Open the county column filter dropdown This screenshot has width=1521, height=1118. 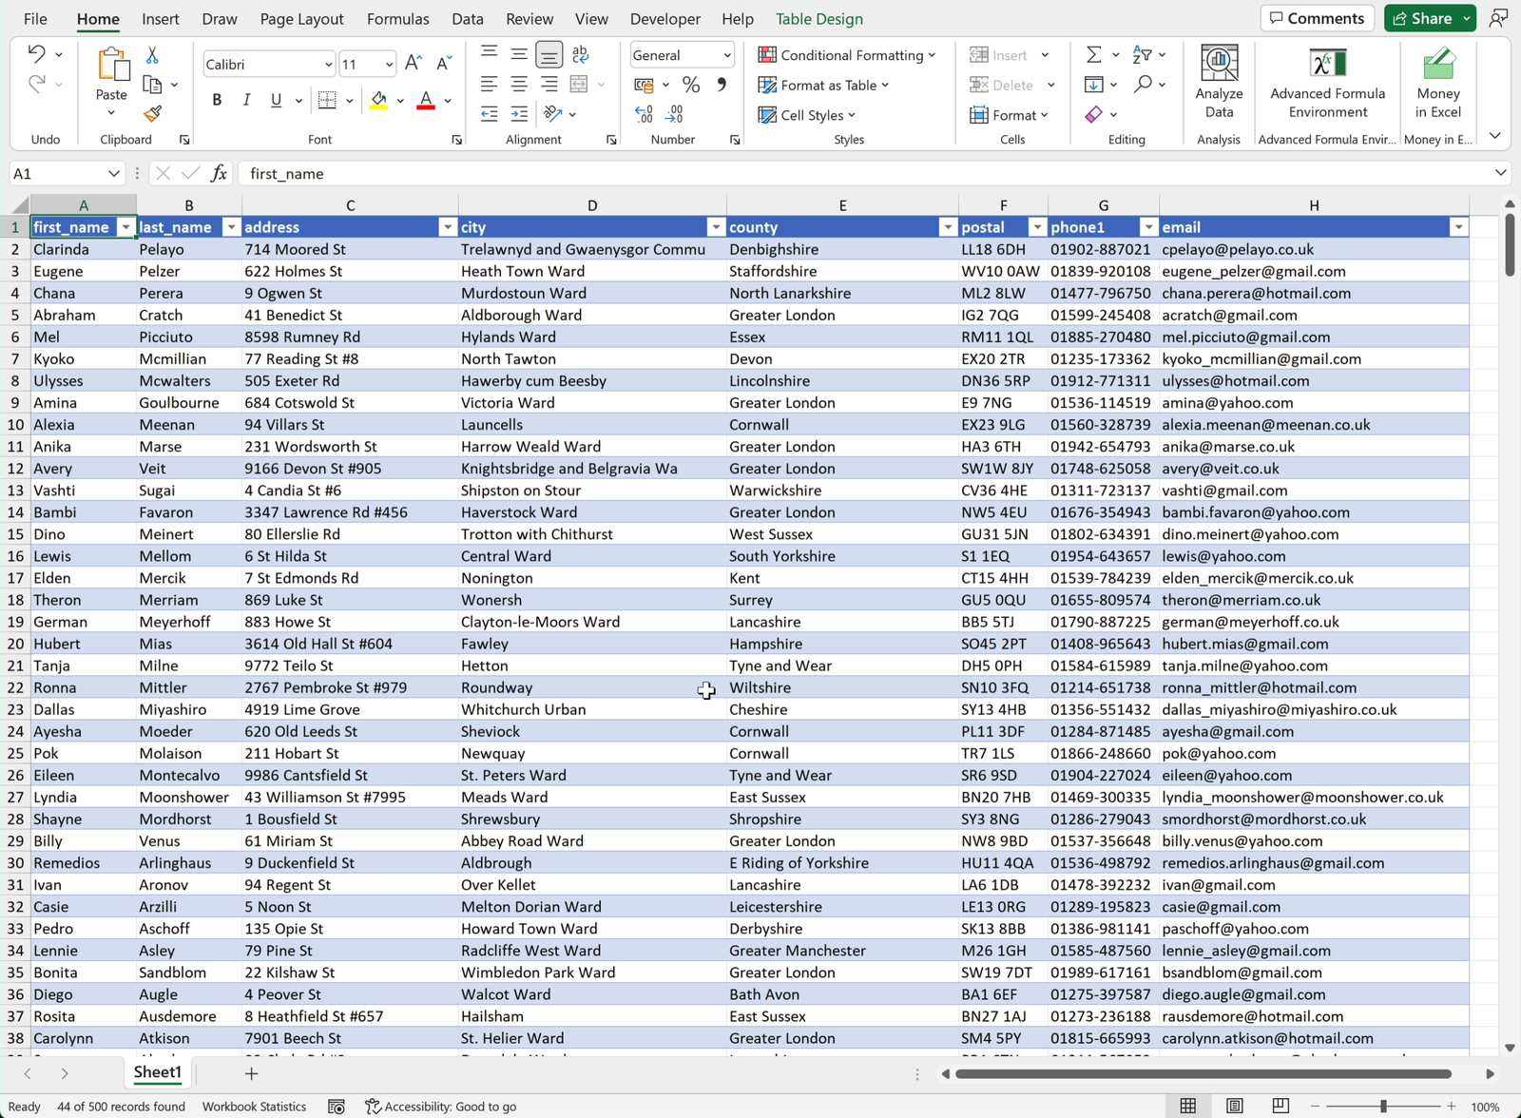947,227
